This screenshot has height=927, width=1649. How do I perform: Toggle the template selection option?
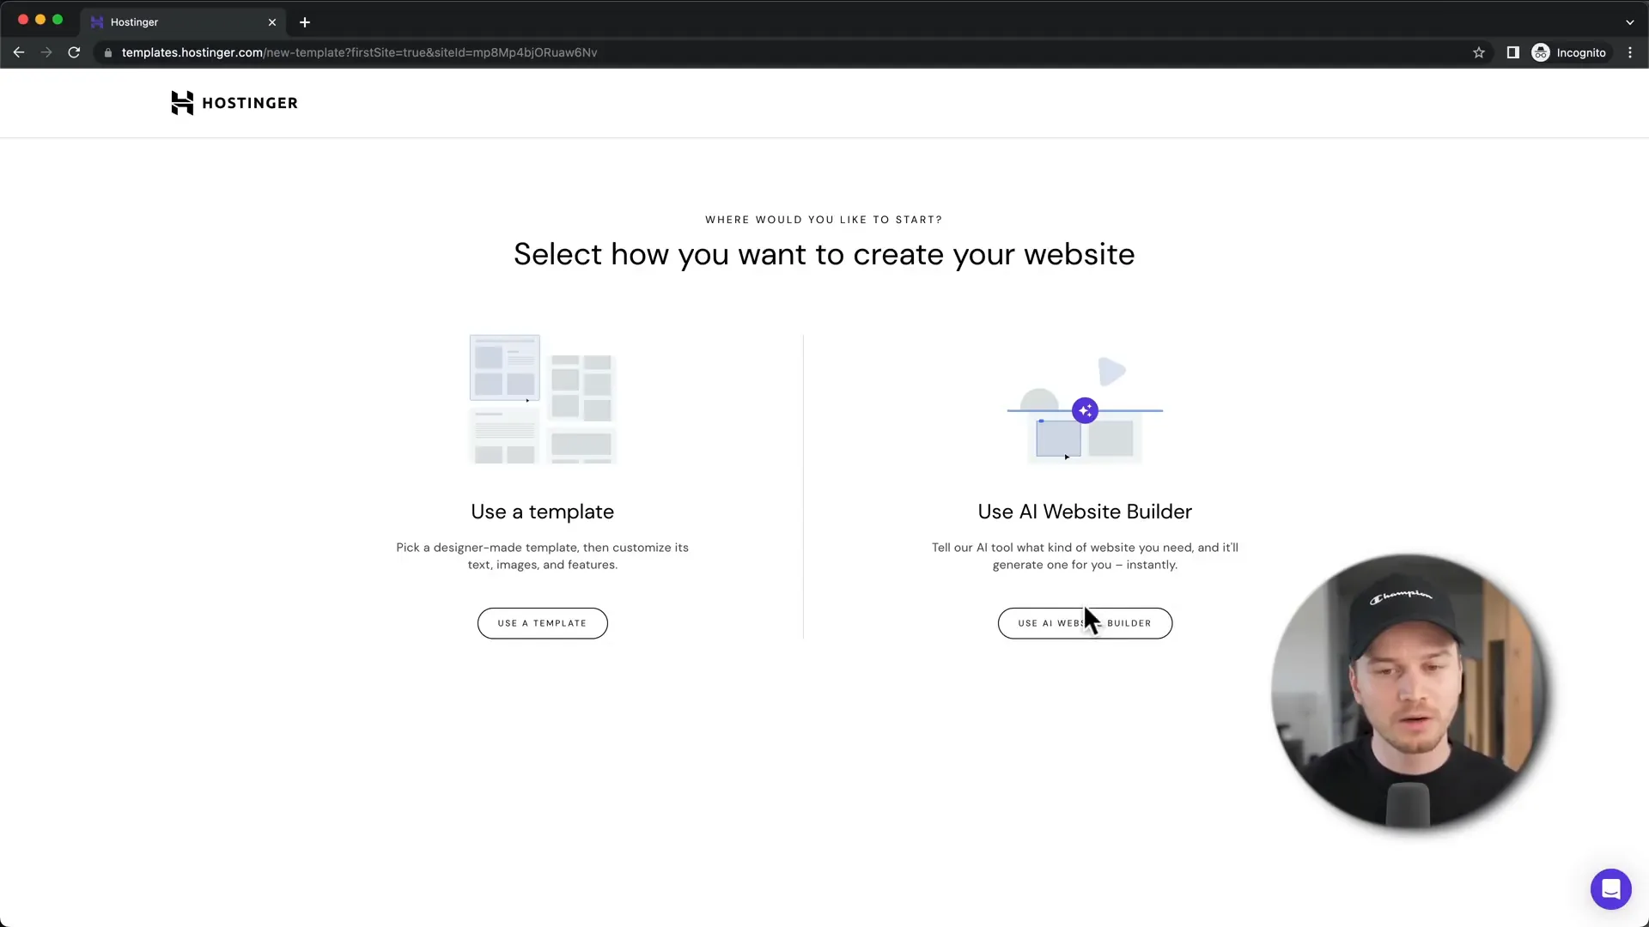click(x=543, y=622)
